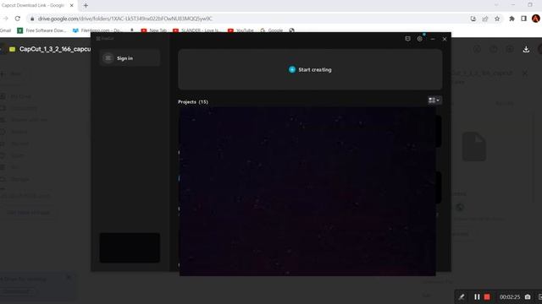Click the Chrome address bar URL
This screenshot has height=304, width=542.
[125, 19]
